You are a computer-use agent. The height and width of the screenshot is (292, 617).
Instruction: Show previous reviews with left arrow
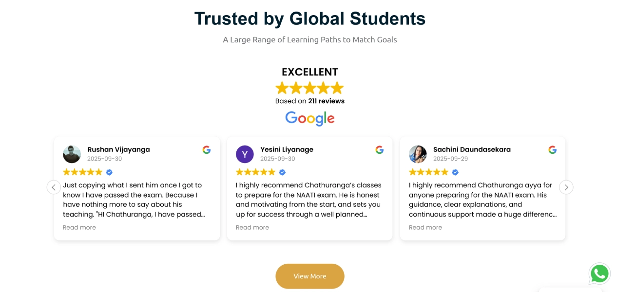[54, 187]
